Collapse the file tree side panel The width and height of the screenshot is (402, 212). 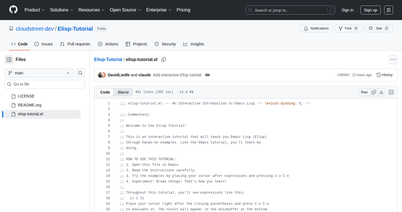9,60
